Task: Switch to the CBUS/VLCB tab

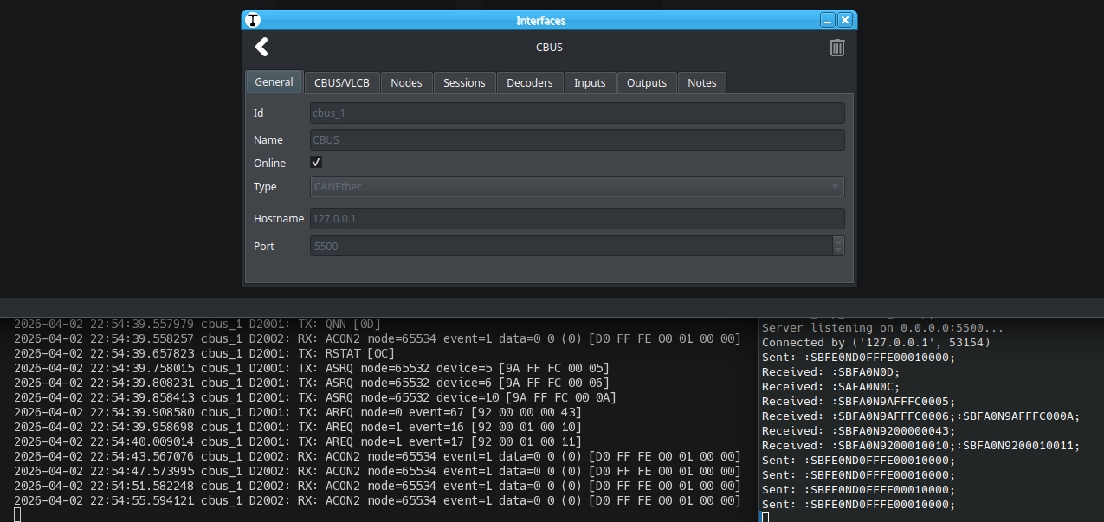Action: pos(341,82)
